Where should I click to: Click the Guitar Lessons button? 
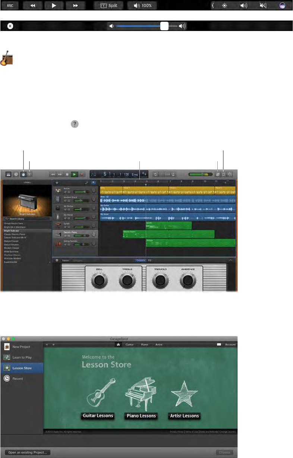(98, 415)
